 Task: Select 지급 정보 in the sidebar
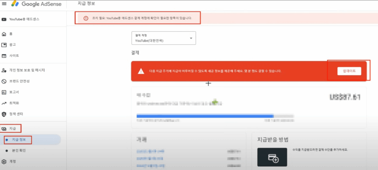click(18, 140)
